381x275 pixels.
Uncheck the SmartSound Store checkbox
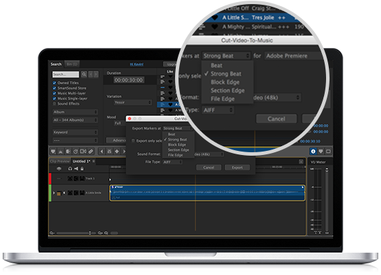[x=54, y=88]
